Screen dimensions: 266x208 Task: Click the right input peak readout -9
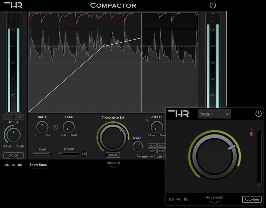(x=19, y=117)
